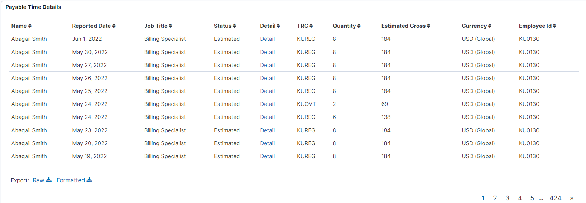
Task: Click the Status column sort icon
Action: (x=234, y=26)
